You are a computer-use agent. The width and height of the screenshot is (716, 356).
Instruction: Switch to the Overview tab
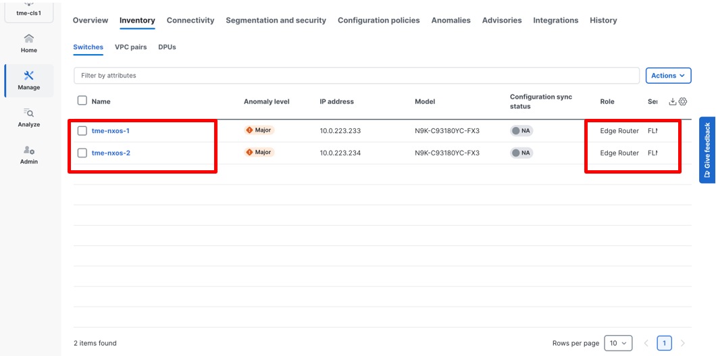[x=91, y=20]
